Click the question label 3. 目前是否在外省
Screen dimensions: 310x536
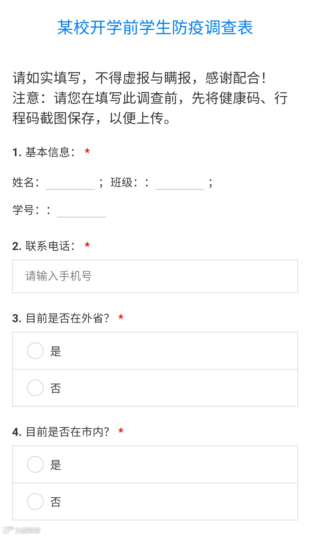click(x=61, y=318)
